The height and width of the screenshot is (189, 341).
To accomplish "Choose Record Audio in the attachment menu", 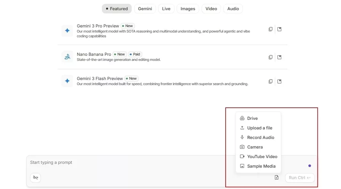I will (260, 137).
